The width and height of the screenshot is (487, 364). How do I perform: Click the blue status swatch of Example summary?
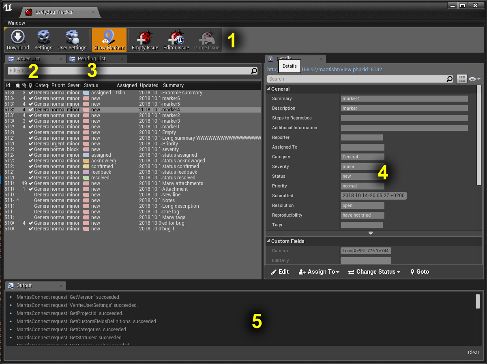[86, 93]
